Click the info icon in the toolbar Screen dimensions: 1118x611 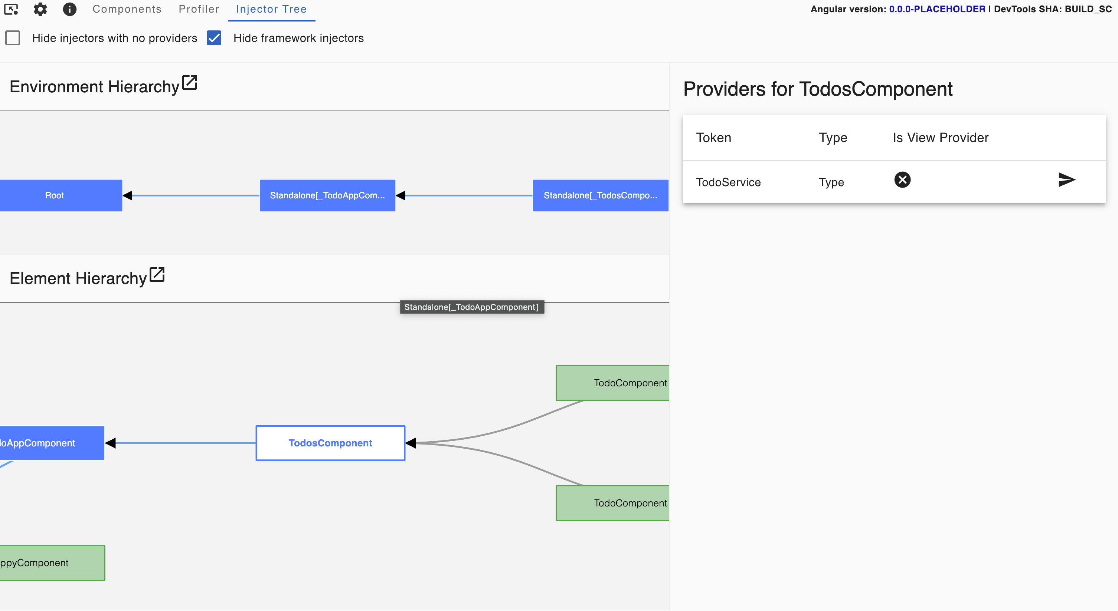tap(69, 9)
